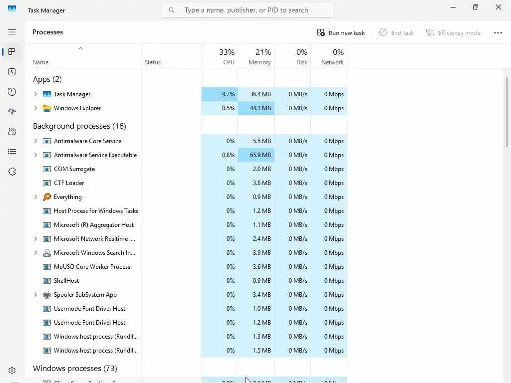Open the Startup apps sidebar page

(12, 112)
